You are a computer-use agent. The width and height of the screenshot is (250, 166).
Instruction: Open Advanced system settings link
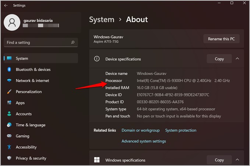pos(144,141)
